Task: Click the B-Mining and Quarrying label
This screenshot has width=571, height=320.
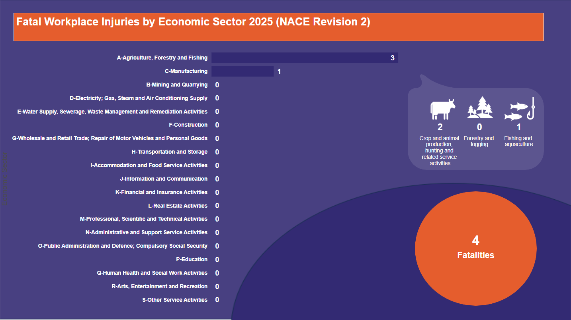Action: (177, 85)
